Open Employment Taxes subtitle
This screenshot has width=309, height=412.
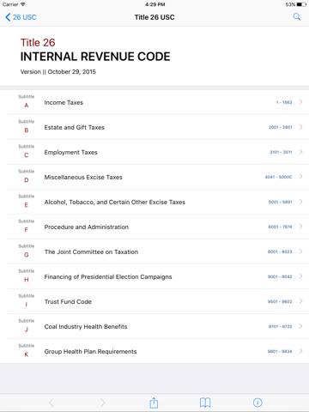pyautogui.click(x=154, y=152)
